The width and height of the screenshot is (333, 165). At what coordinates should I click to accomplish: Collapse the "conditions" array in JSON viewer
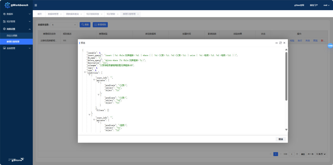(x=85, y=73)
